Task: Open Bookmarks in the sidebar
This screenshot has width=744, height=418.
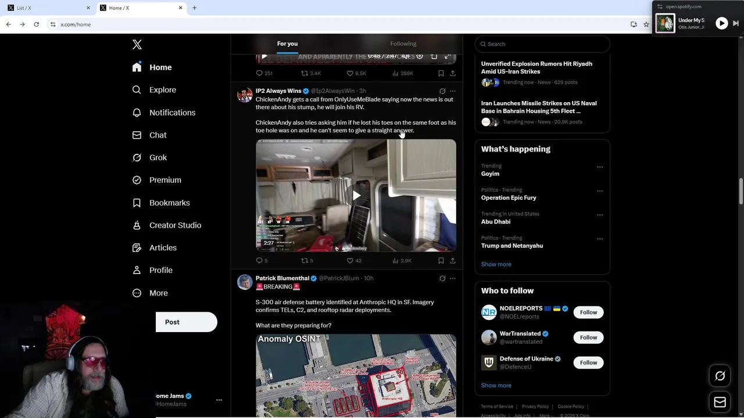Action: tap(160, 203)
